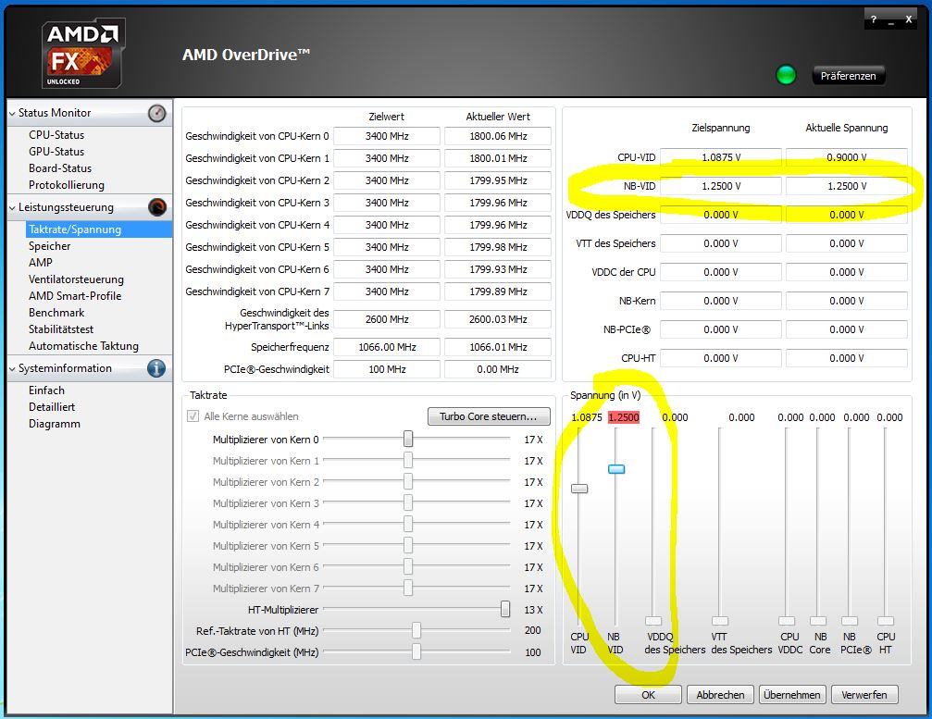Screen dimensions: 932x719
Task: Click the Multiplizierer von Kern 7 slider handle
Action: (408, 588)
